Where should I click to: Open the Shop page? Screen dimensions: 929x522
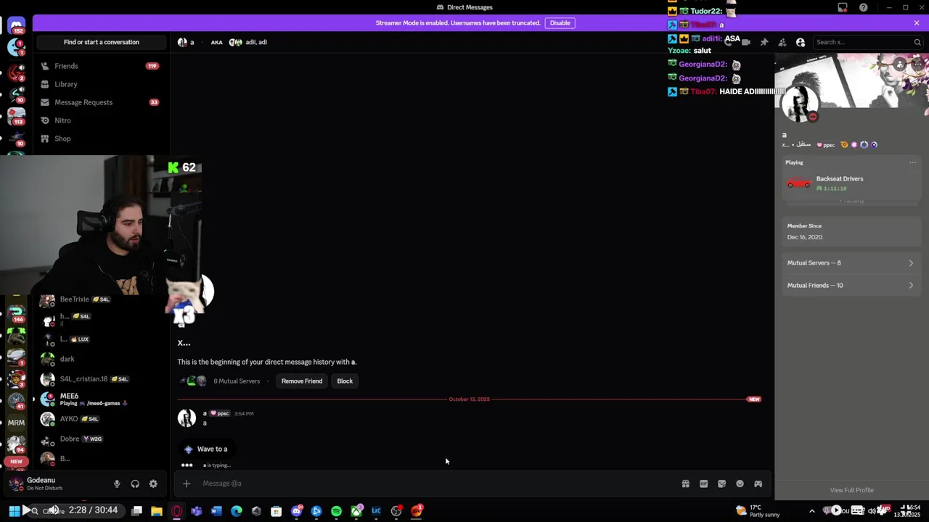click(x=101, y=138)
